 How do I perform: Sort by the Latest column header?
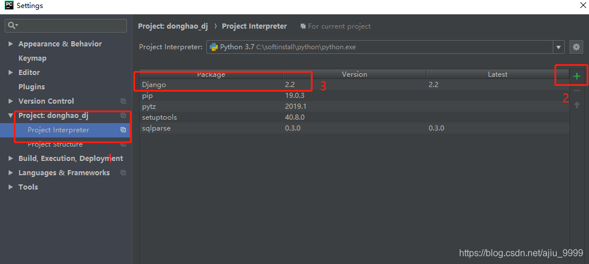pyautogui.click(x=498, y=74)
